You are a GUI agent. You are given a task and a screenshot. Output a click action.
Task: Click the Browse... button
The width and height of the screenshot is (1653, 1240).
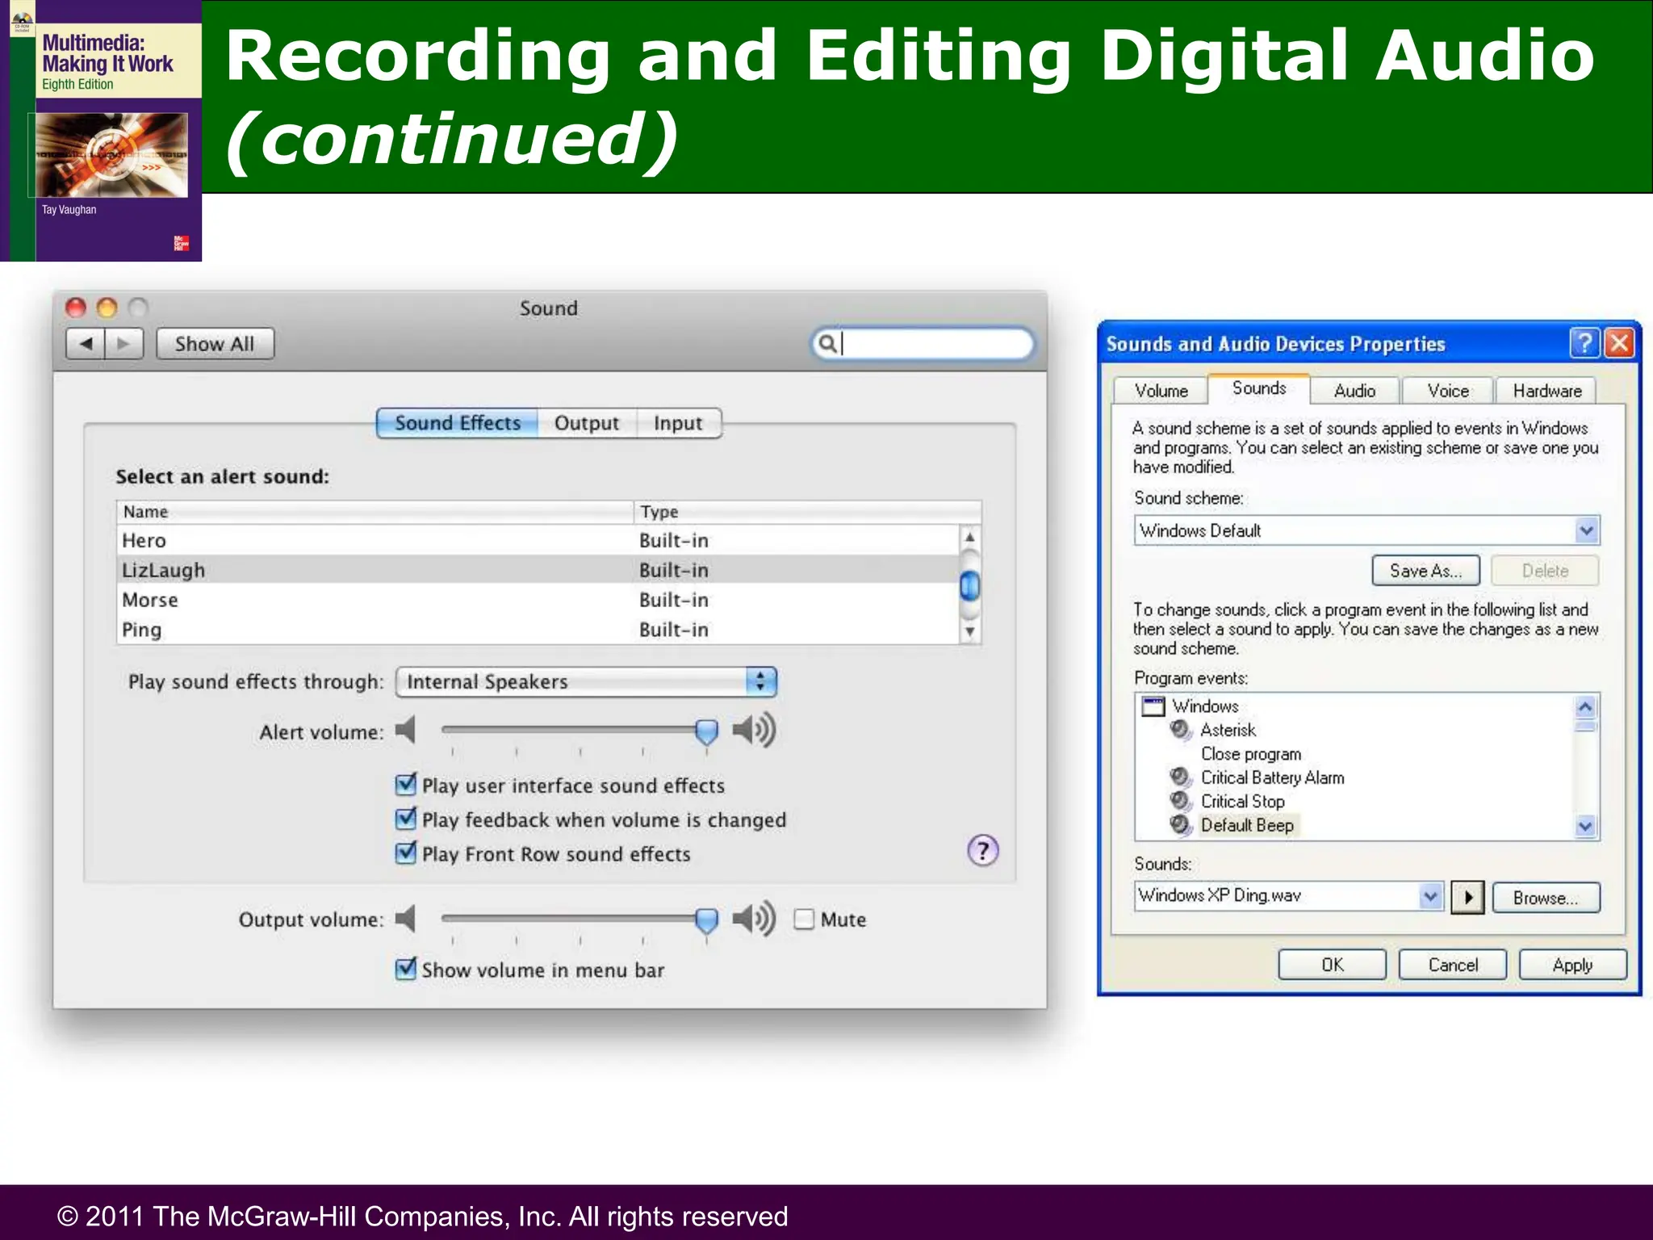coord(1546,898)
